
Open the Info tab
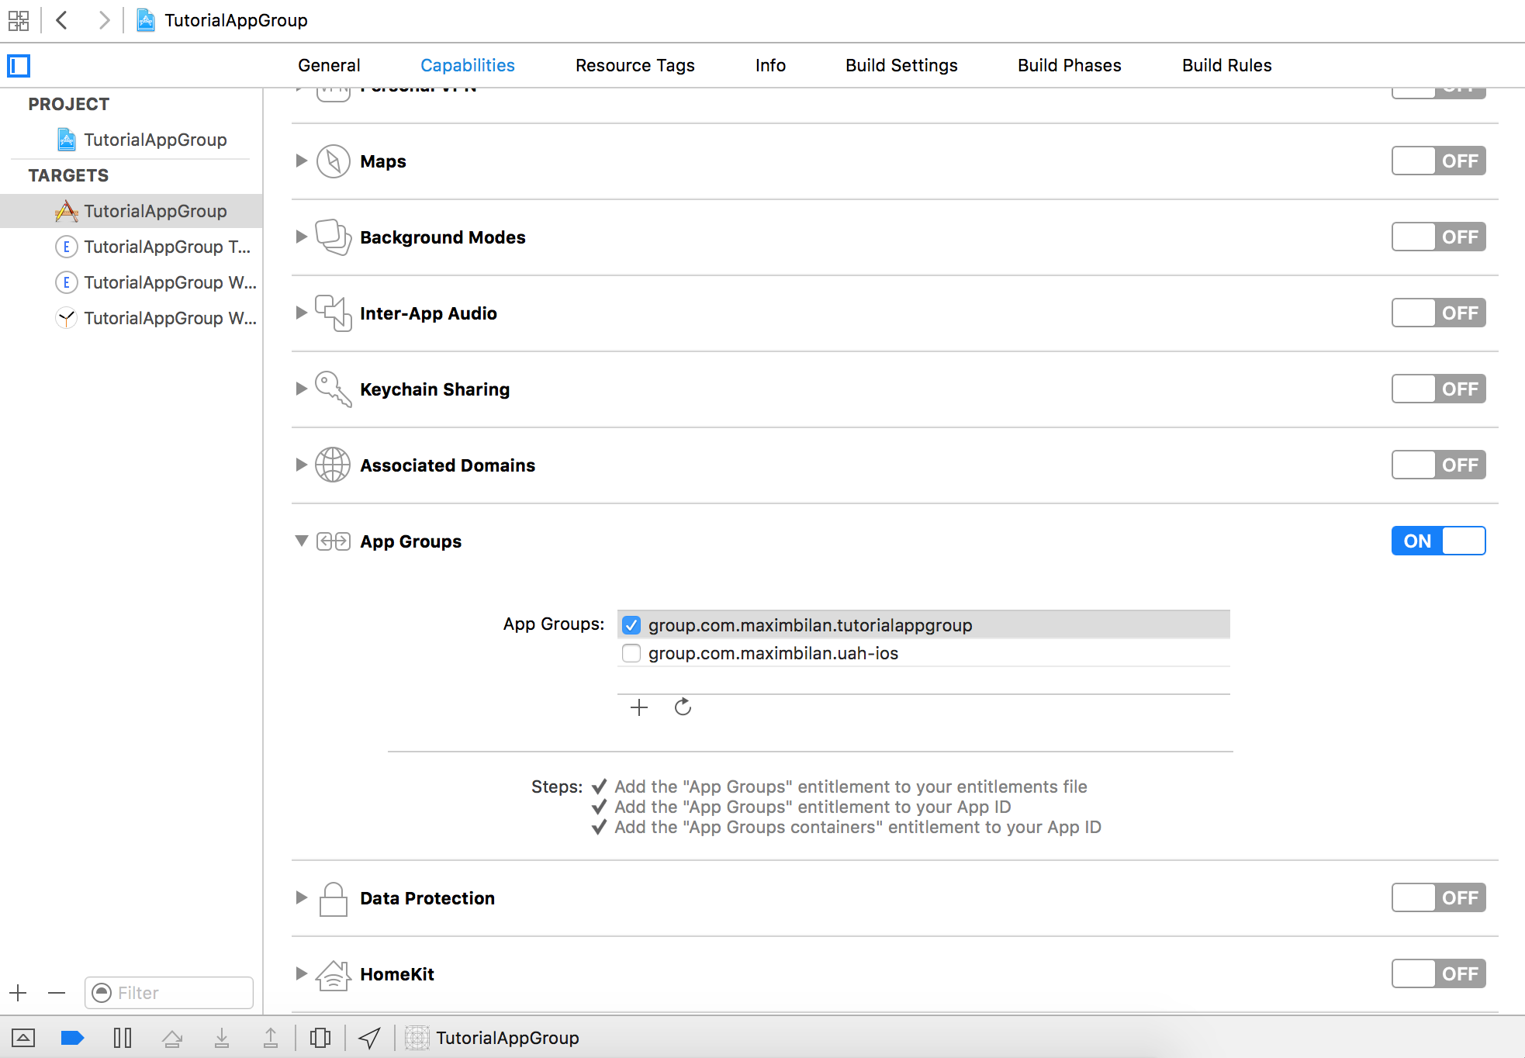pos(770,65)
